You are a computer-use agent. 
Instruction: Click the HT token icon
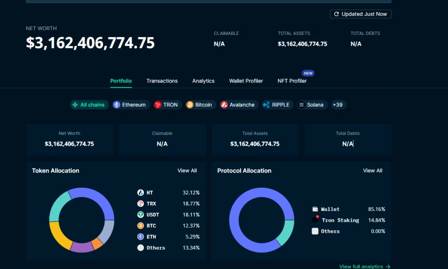[x=140, y=193]
